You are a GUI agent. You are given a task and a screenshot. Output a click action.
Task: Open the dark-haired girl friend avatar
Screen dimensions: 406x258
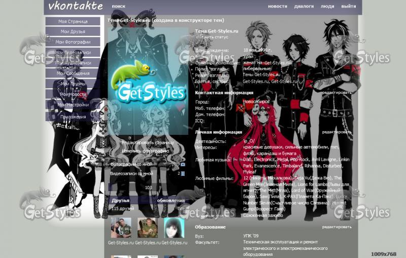coord(174,228)
